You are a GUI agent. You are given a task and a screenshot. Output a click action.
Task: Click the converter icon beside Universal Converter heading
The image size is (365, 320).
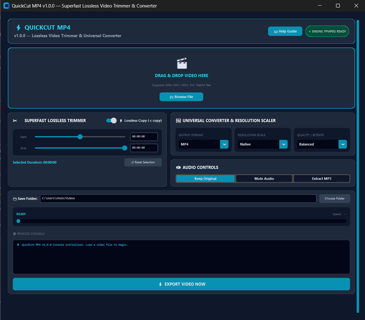tap(178, 121)
